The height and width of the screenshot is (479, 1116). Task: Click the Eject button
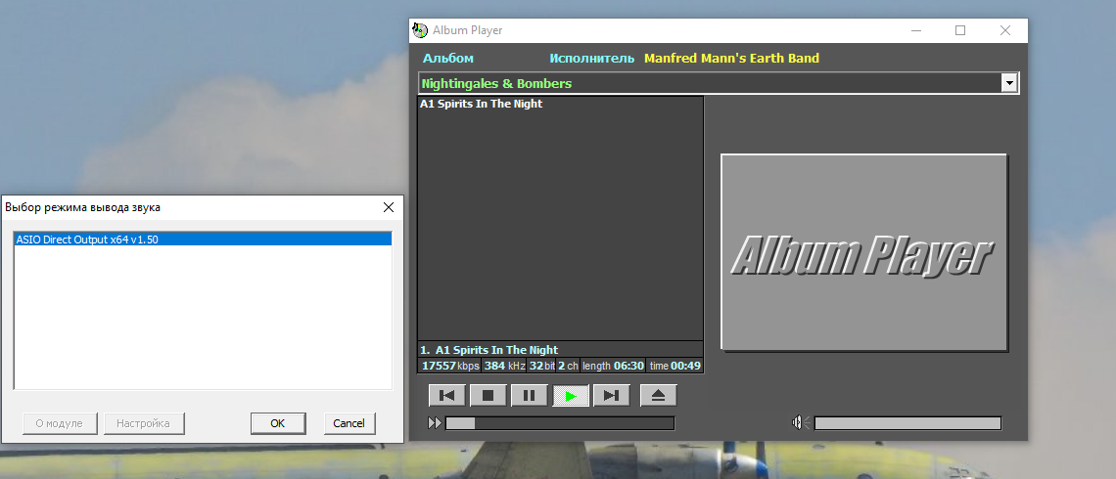point(659,395)
